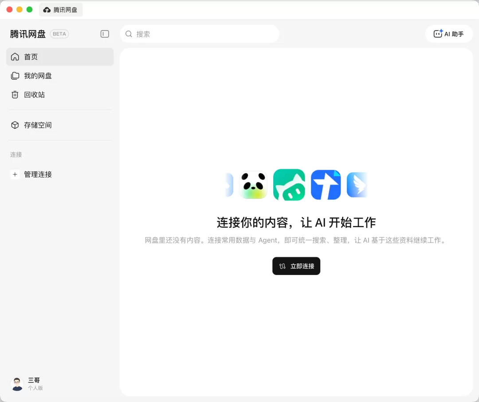Toggle the sidebar collapse icon
The width and height of the screenshot is (479, 402).
click(105, 34)
